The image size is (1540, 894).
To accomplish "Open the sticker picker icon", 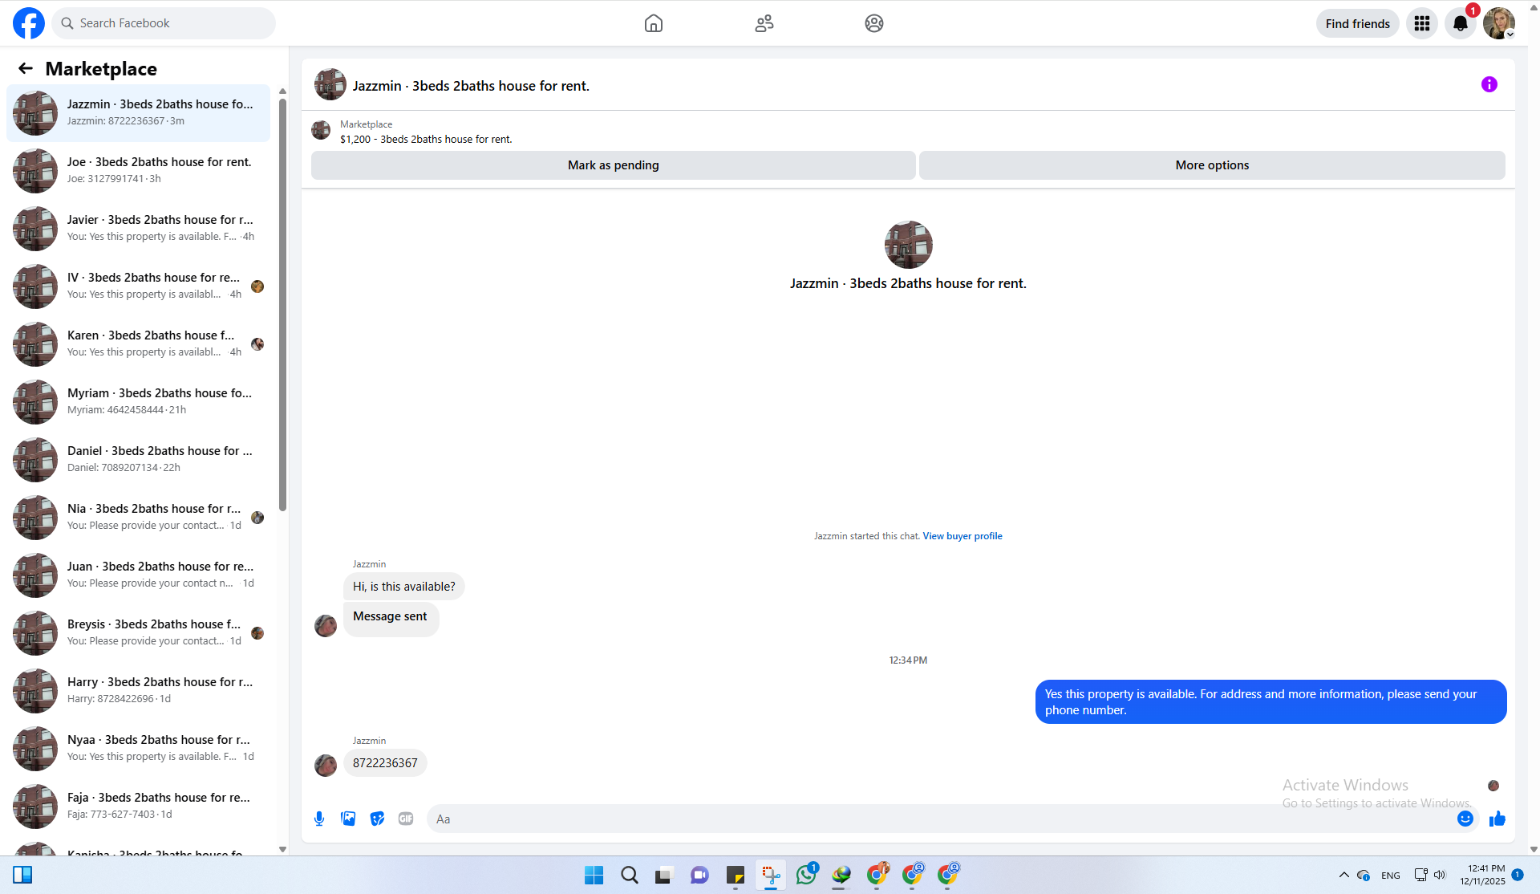I will click(377, 819).
